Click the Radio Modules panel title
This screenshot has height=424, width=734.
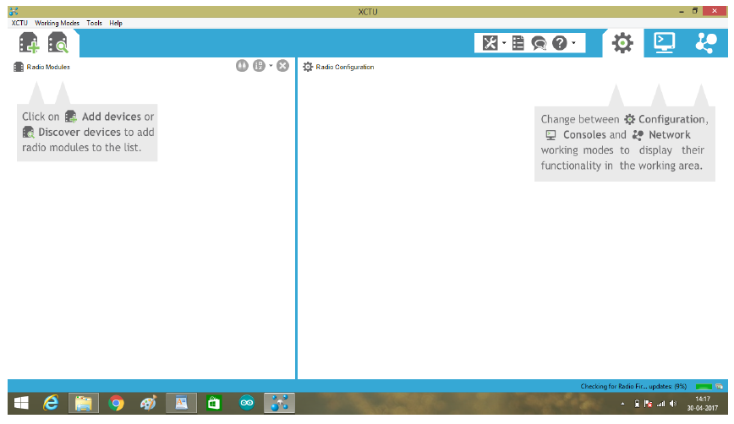[48, 67]
